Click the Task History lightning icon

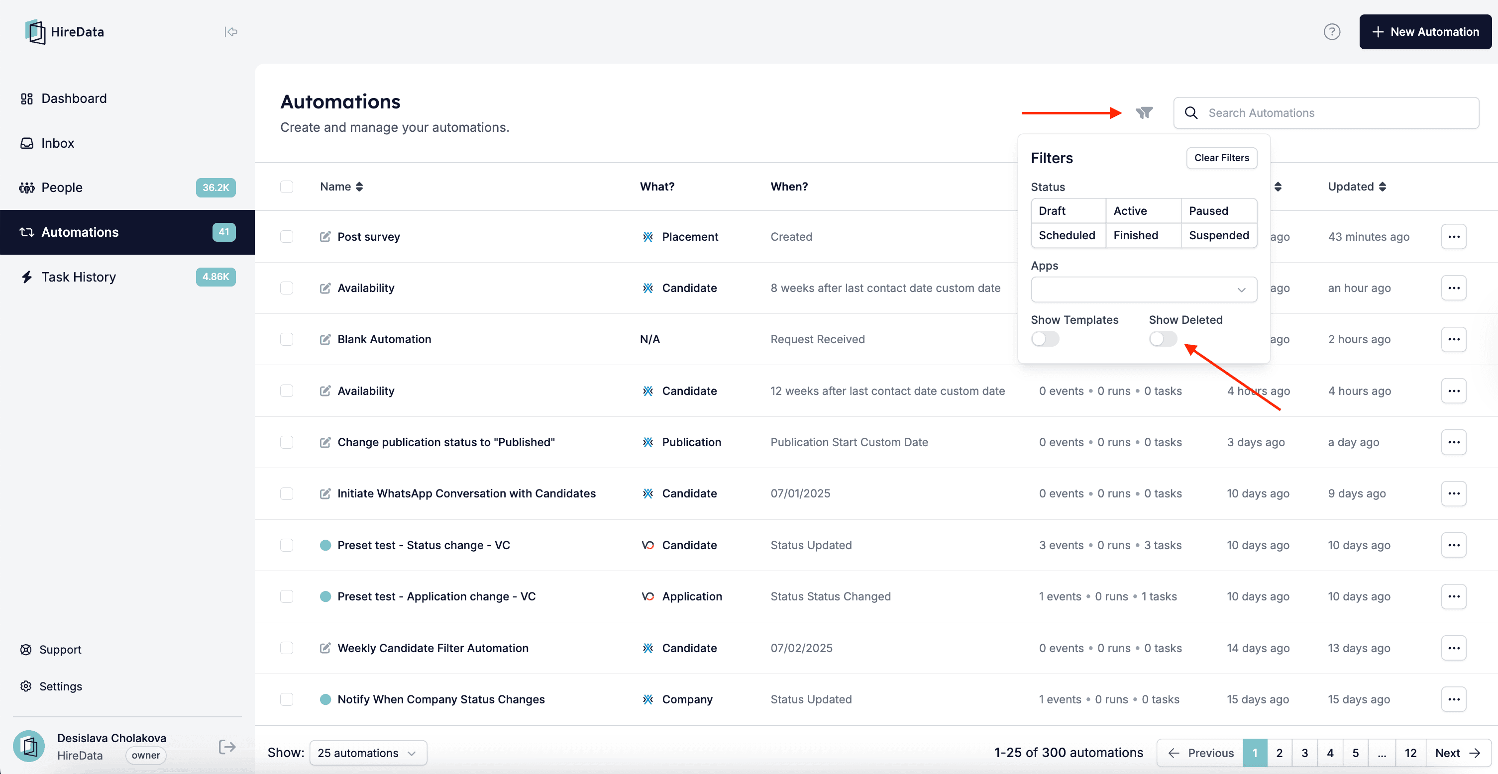27,277
